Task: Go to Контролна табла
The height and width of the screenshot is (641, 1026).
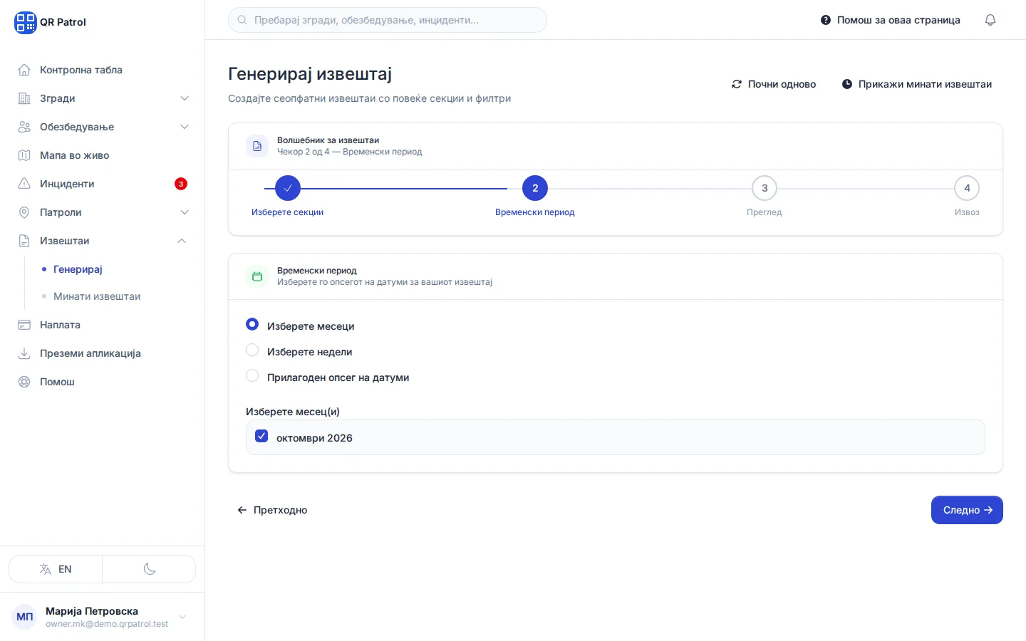Action: [103, 70]
